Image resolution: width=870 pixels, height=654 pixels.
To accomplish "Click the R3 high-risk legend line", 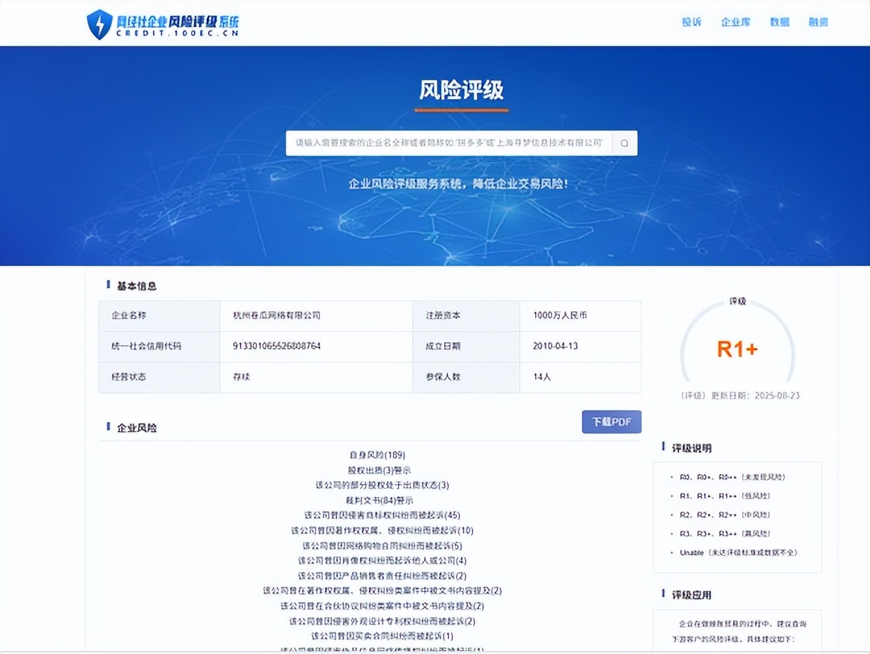I will [725, 533].
